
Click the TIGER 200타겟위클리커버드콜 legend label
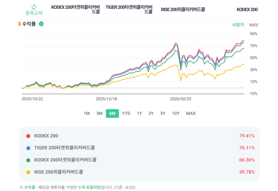64,148
